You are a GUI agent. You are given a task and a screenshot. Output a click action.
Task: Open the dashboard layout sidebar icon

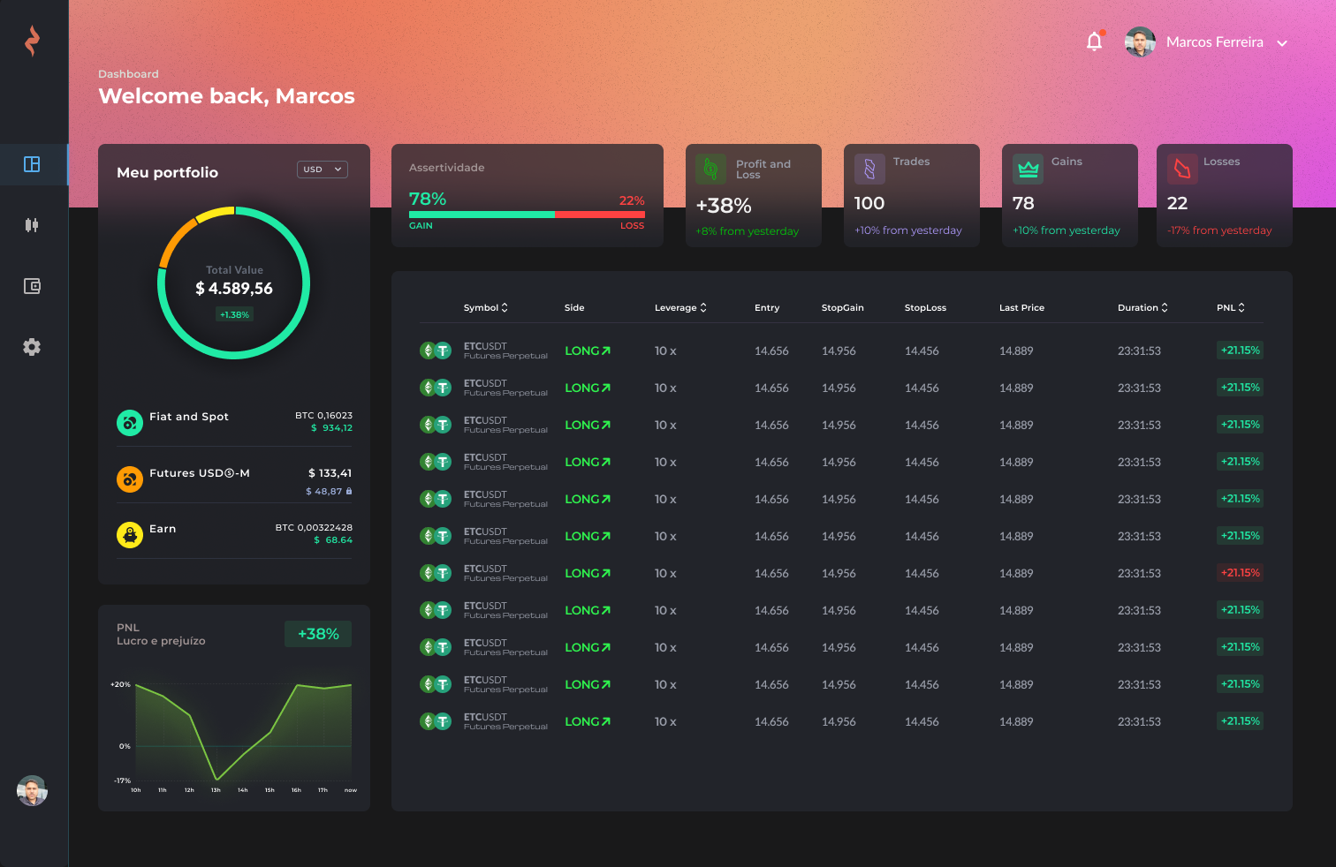[x=32, y=164]
